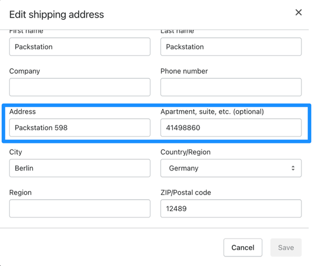322x266 pixels.
Task: Click the Last name field containing Packstation
Action: 231,47
